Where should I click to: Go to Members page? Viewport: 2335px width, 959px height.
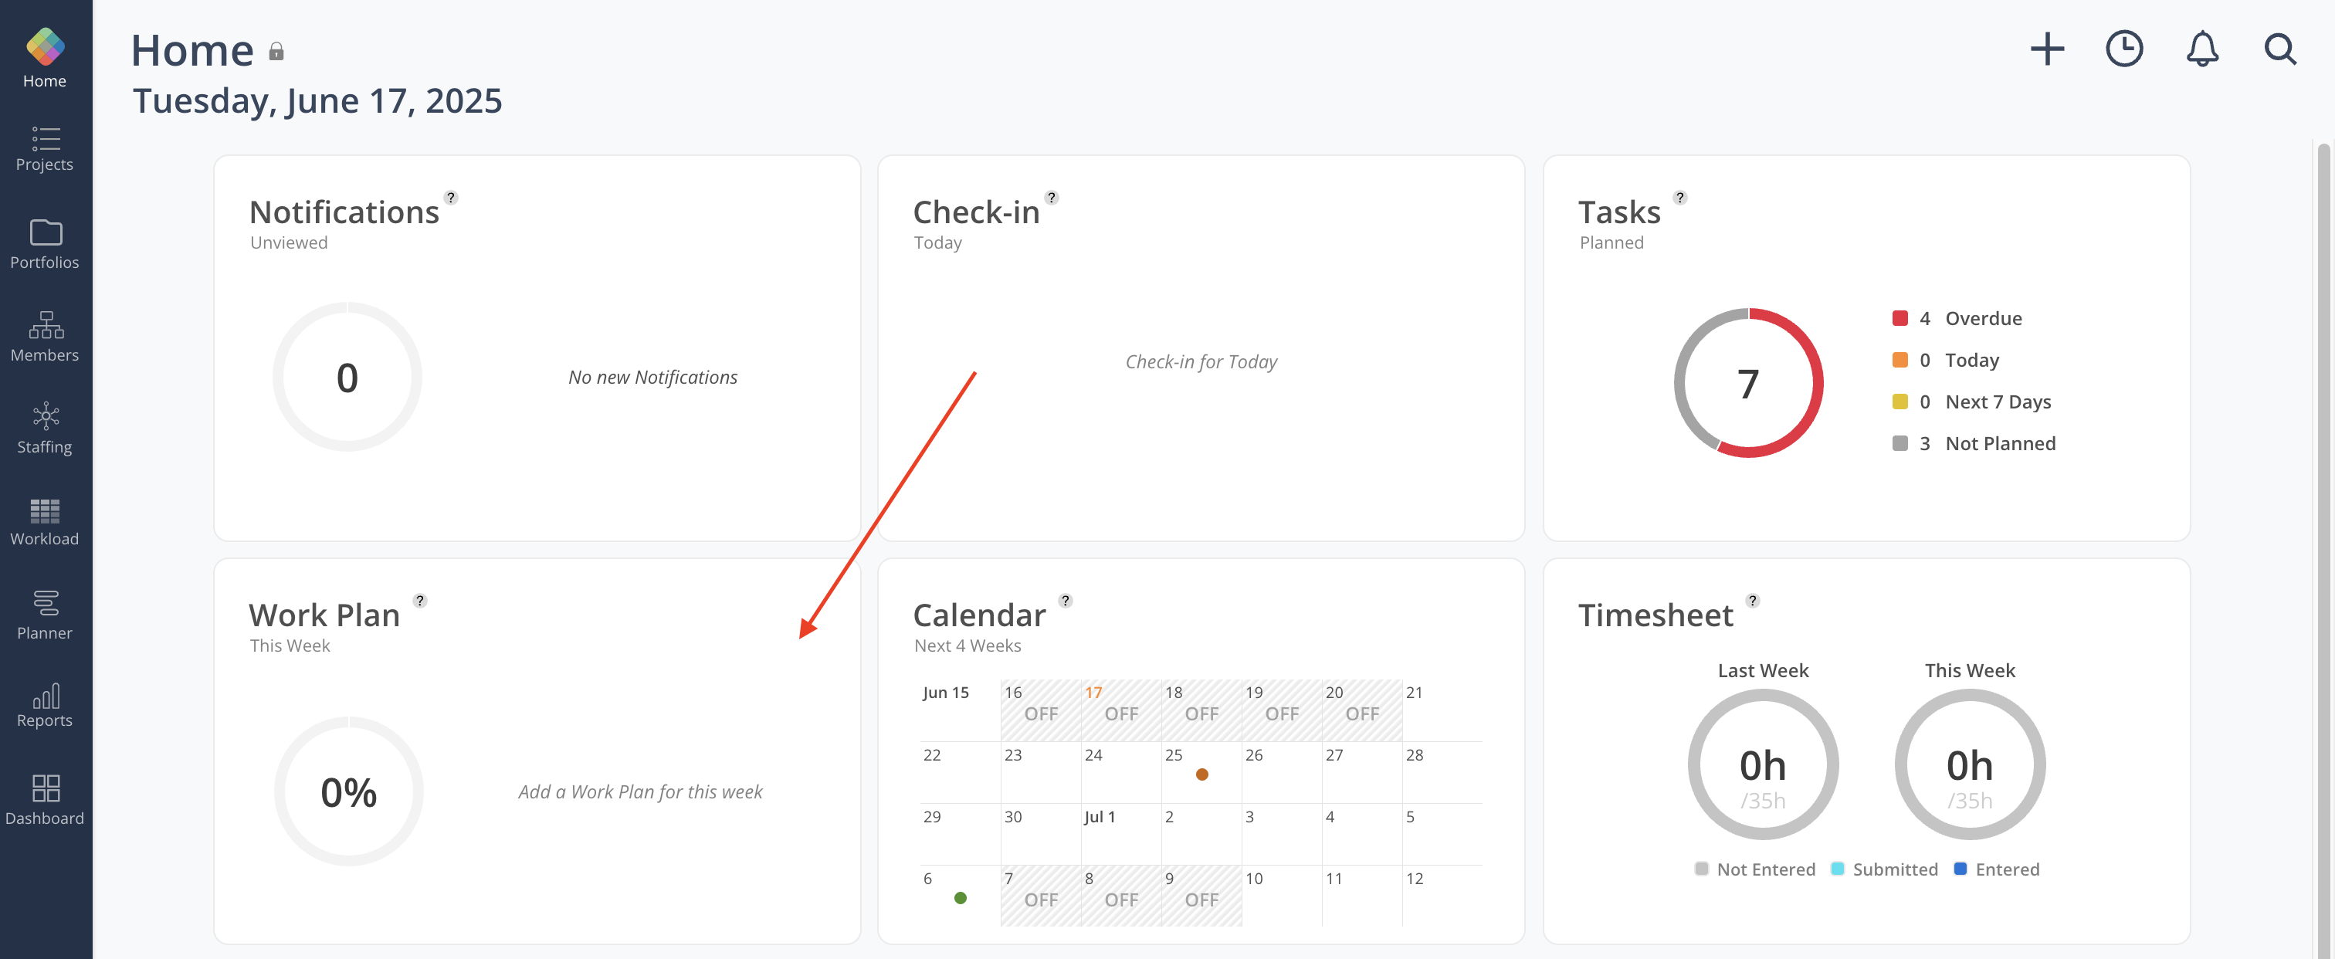coord(45,337)
